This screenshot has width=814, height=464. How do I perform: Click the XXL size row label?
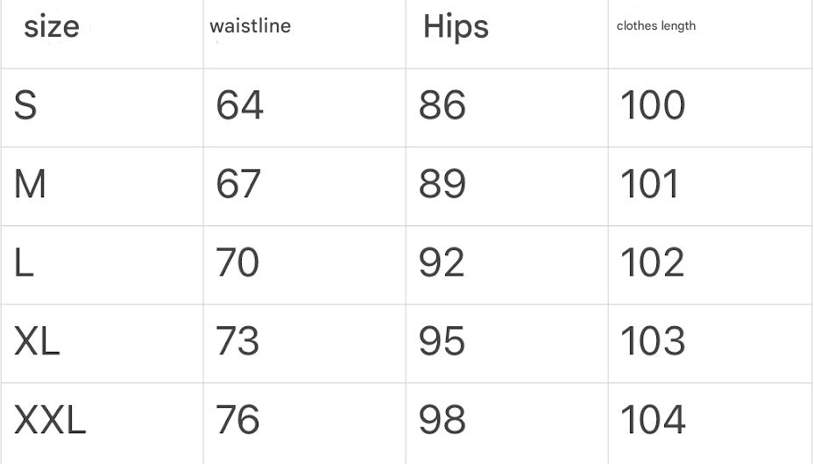(x=50, y=421)
